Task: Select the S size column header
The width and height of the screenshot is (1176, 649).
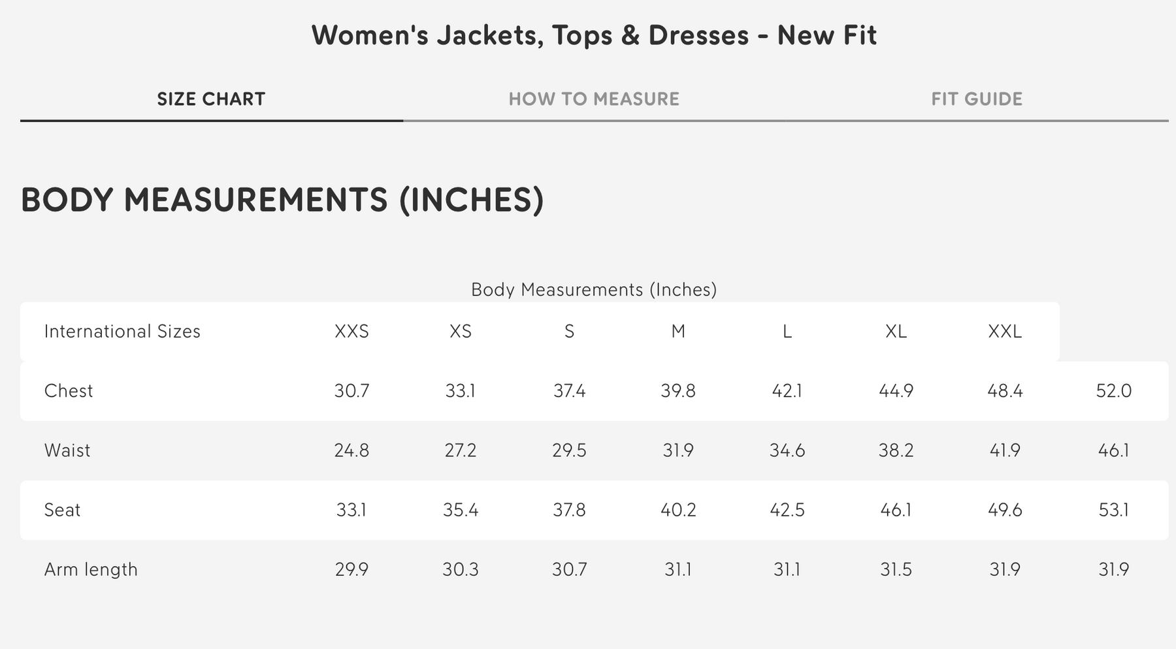Action: click(x=569, y=332)
